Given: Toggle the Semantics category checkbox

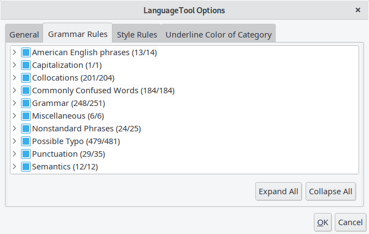Looking at the screenshot, I should click(x=26, y=167).
